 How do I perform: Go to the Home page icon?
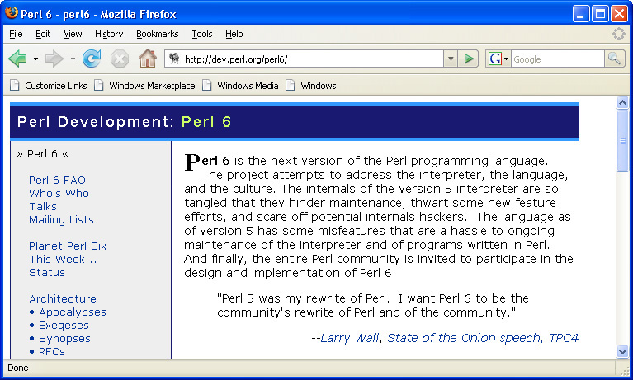tap(148, 59)
